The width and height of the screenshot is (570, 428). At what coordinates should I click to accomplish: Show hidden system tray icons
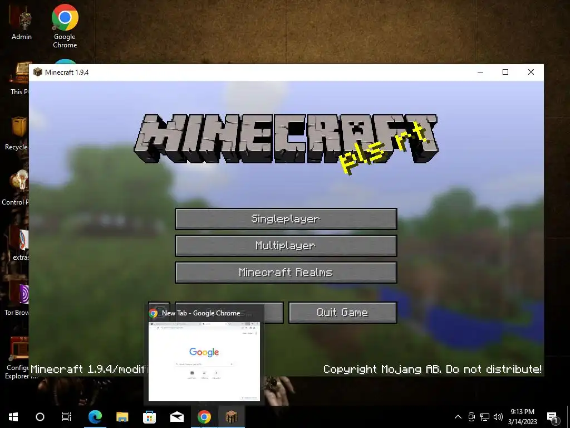click(x=458, y=417)
